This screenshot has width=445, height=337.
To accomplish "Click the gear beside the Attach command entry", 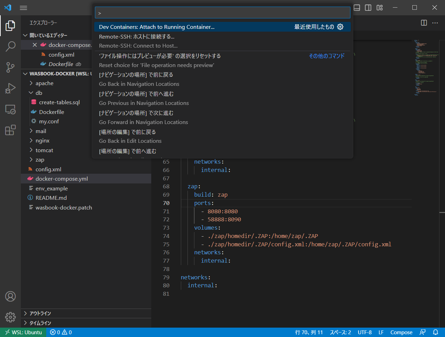I will click(x=340, y=26).
